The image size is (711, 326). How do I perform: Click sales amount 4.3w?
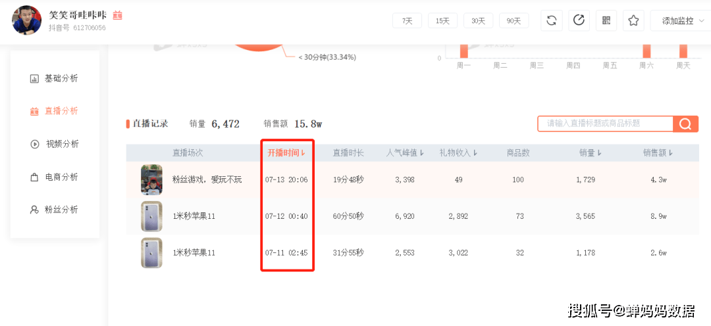pos(658,179)
